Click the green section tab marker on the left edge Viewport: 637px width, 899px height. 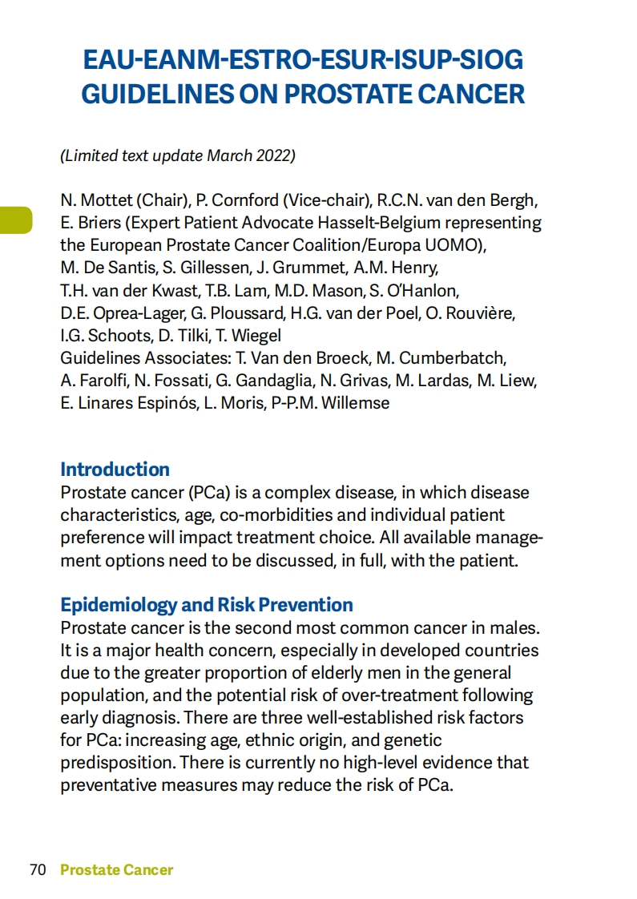15,220
